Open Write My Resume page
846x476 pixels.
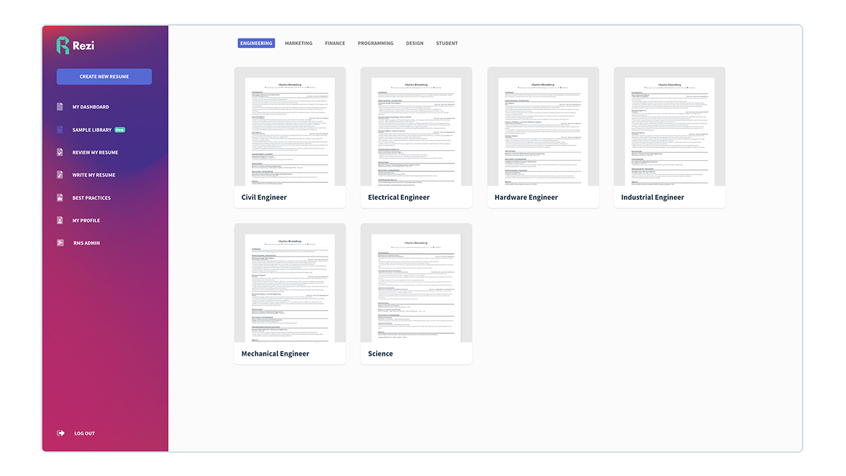94,175
